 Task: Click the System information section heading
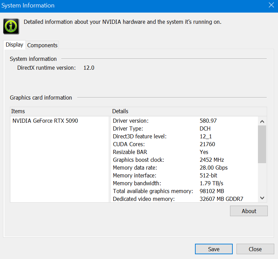click(33, 59)
